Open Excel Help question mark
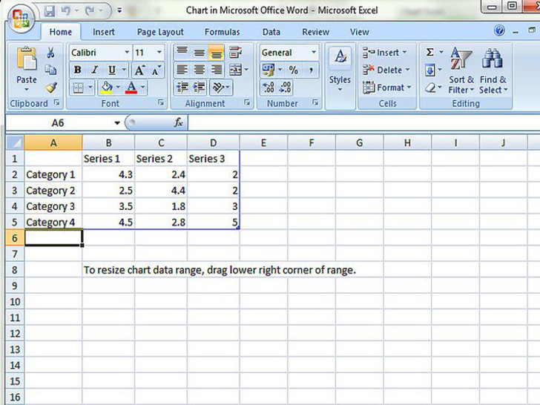This screenshot has height=405, width=540. pyautogui.click(x=499, y=31)
